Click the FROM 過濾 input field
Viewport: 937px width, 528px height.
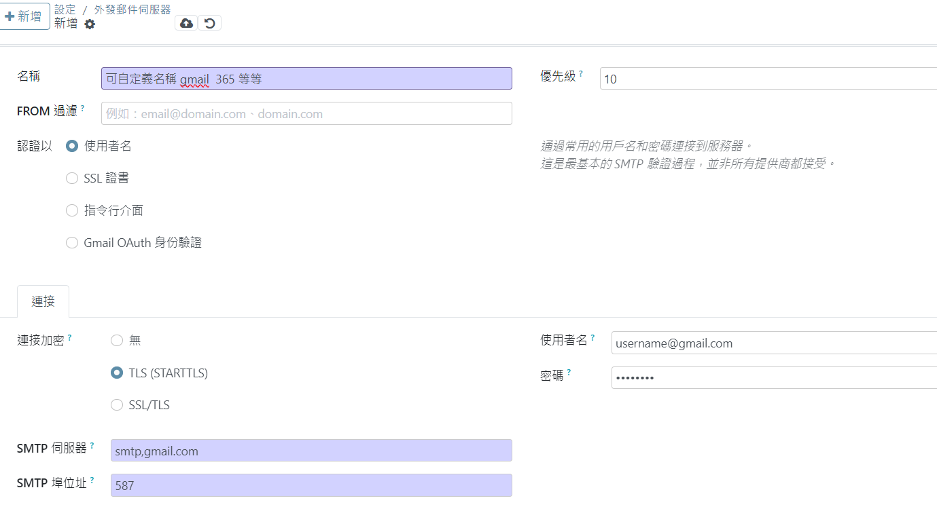[306, 113]
